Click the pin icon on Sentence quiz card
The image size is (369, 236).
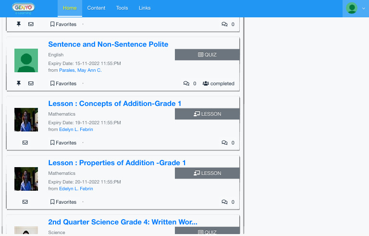[19, 83]
